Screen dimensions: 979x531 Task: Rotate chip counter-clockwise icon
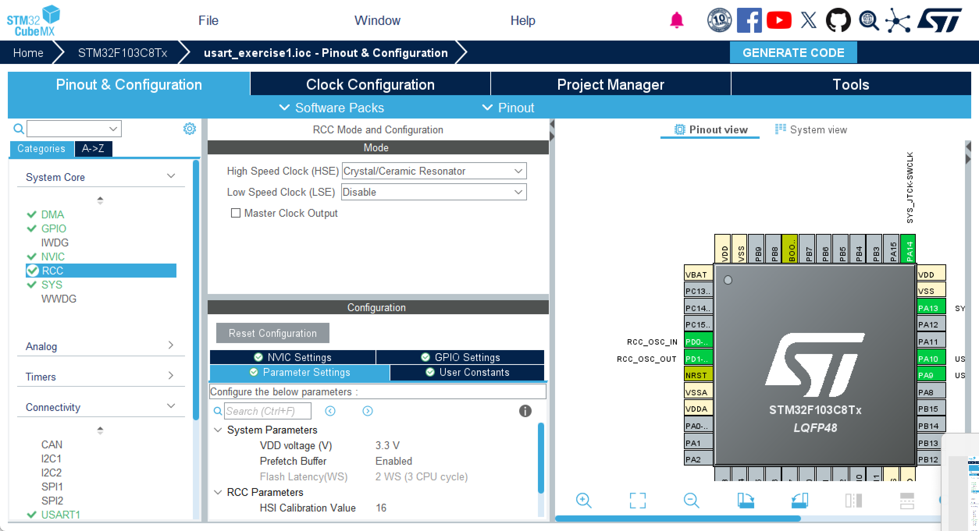point(799,500)
